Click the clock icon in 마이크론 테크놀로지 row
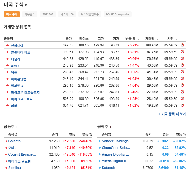Viewport: 188px width, 172px height. 182,92
